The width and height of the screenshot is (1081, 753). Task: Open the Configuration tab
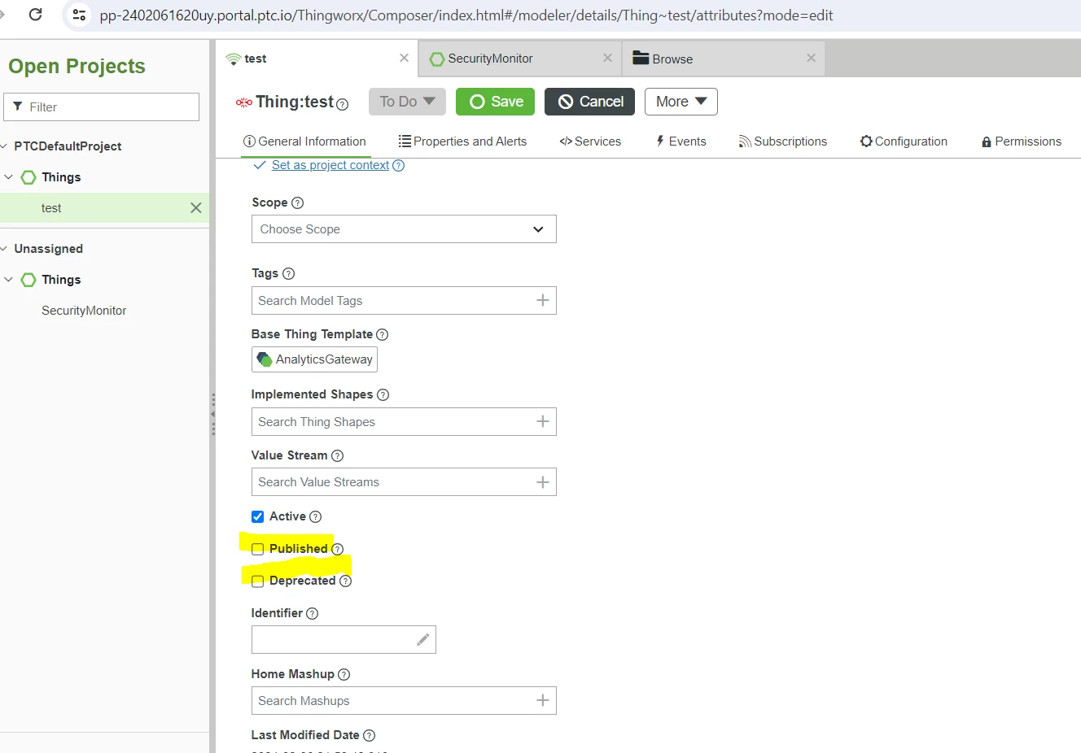[904, 141]
